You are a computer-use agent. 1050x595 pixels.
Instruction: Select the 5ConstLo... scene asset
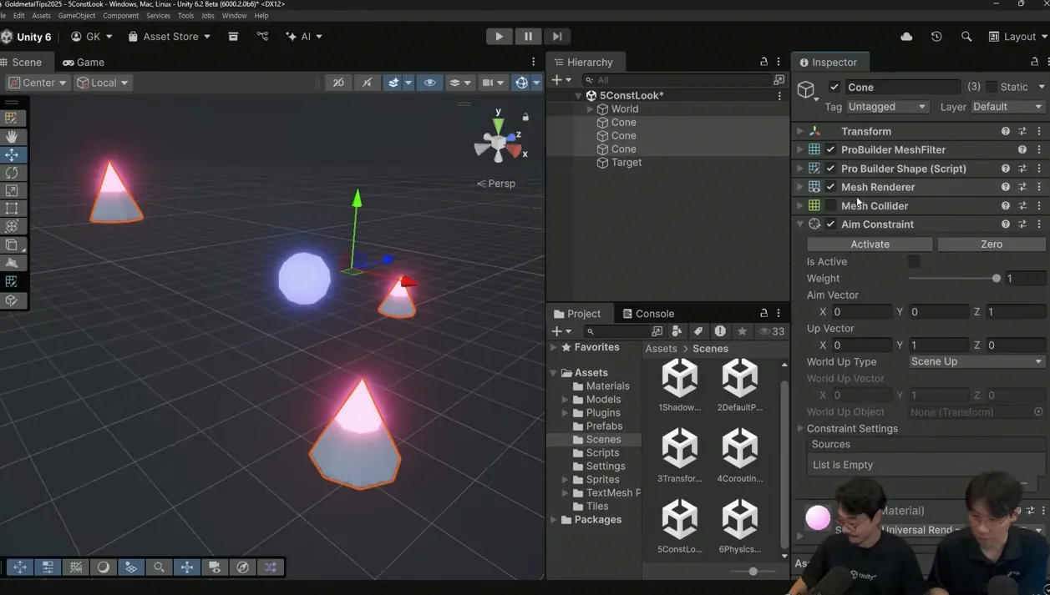point(679,527)
